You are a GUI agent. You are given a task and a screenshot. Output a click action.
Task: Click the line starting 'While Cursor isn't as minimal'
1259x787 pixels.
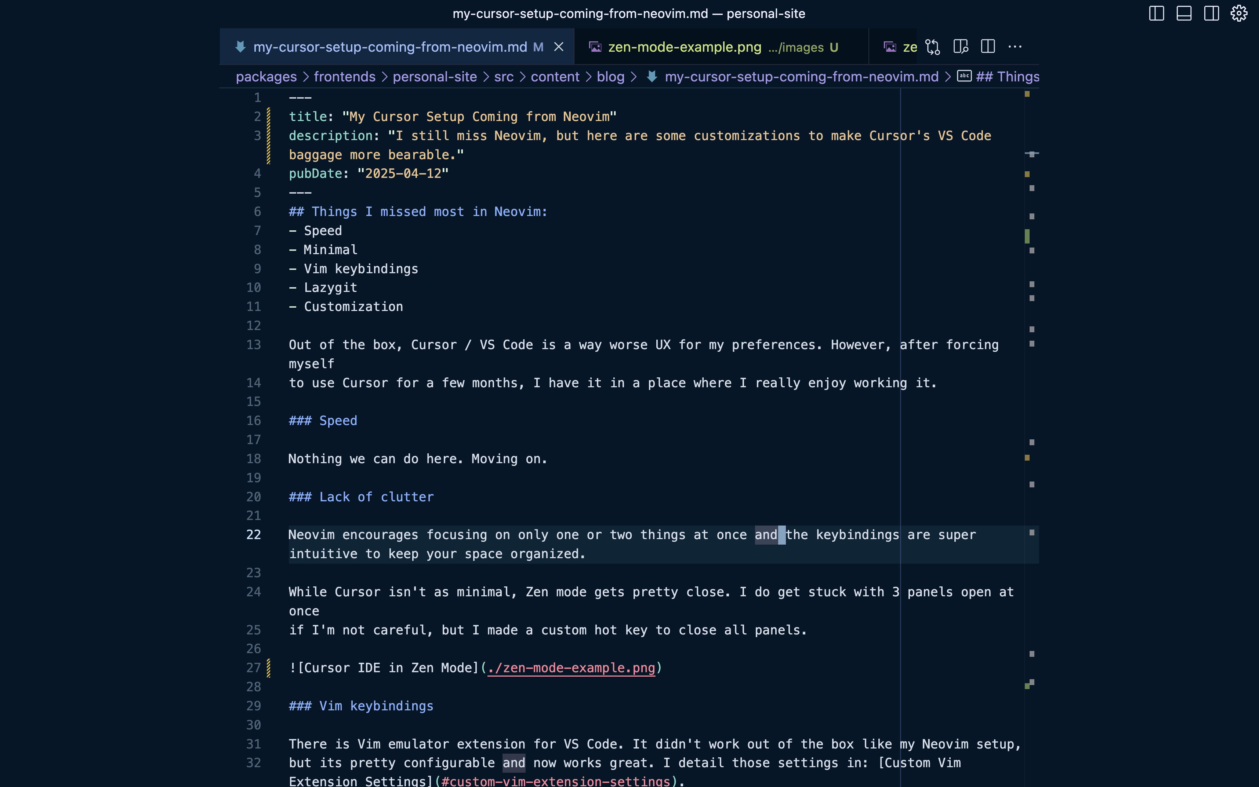point(652,592)
